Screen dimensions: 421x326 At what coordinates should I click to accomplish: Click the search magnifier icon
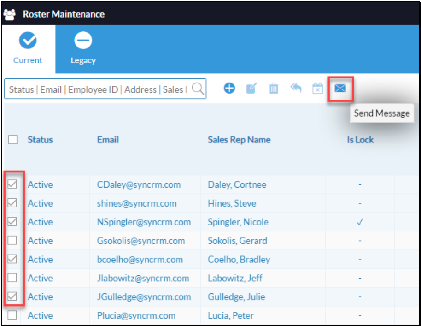[198, 89]
